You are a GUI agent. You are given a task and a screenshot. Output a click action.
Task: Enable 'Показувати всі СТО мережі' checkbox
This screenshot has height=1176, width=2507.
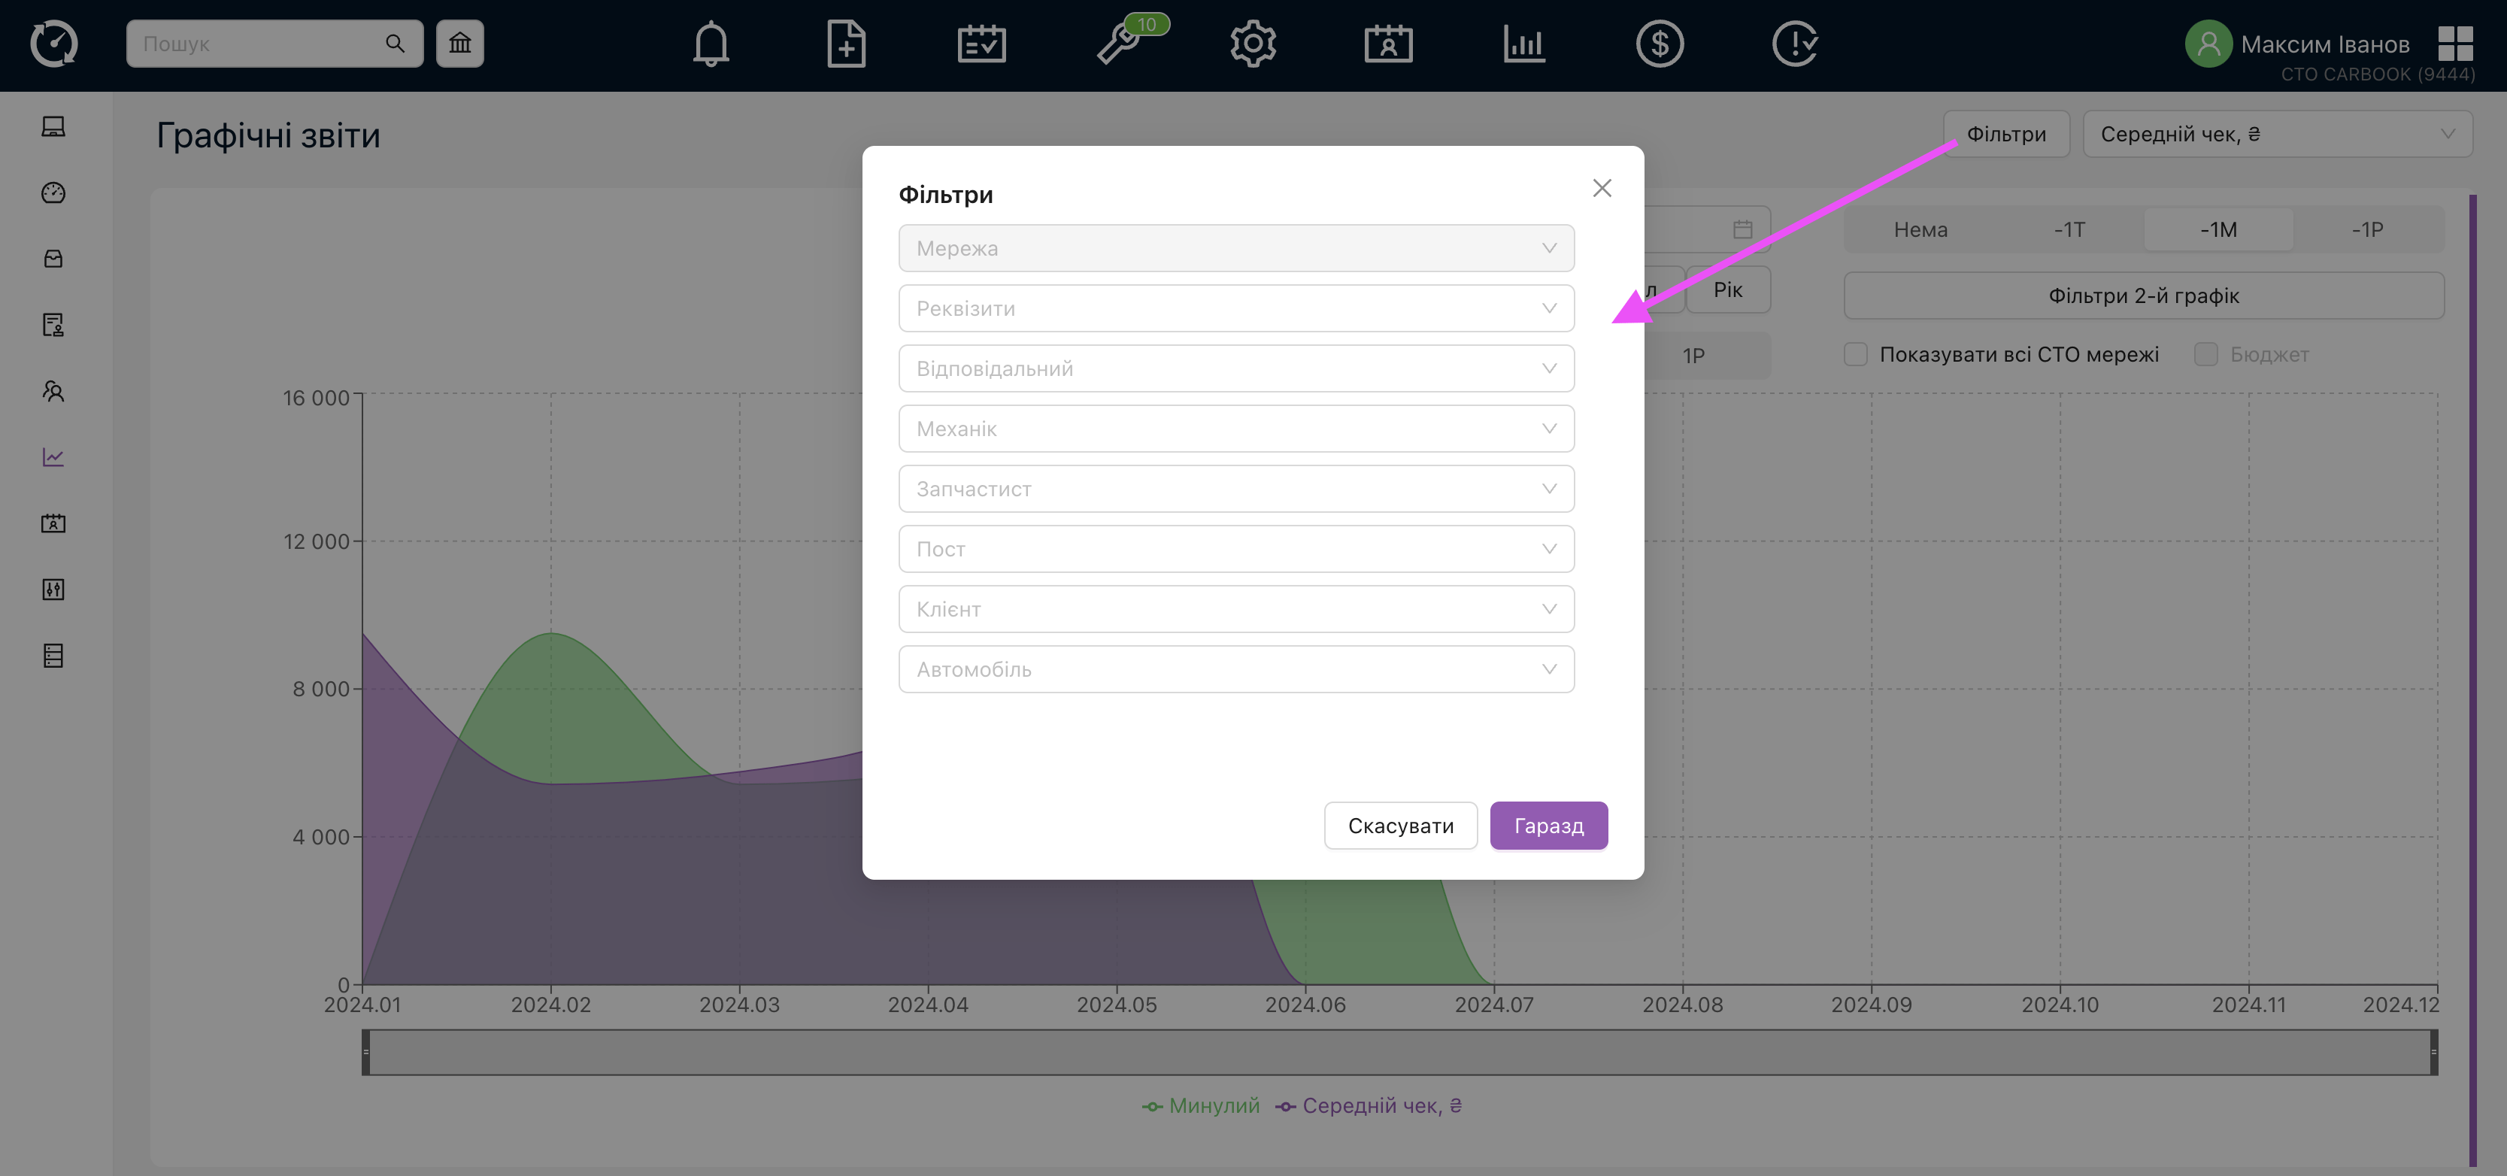pos(1855,354)
